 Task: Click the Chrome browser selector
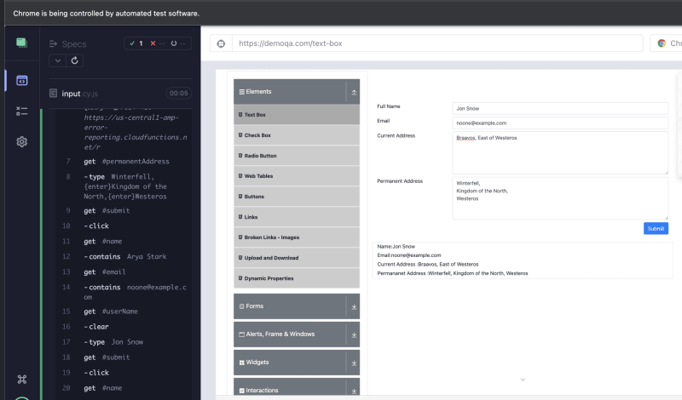pos(668,43)
